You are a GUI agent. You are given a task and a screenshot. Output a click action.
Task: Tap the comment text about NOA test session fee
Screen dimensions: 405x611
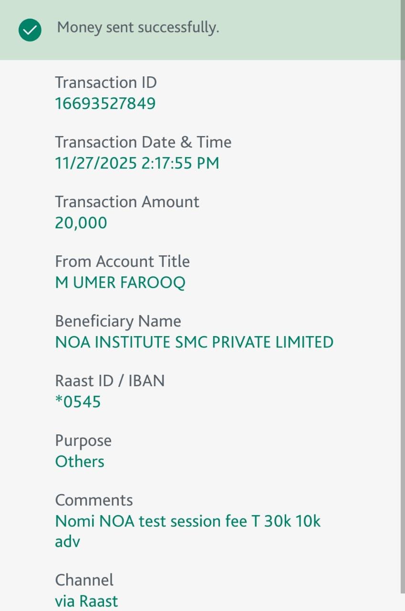click(x=188, y=521)
